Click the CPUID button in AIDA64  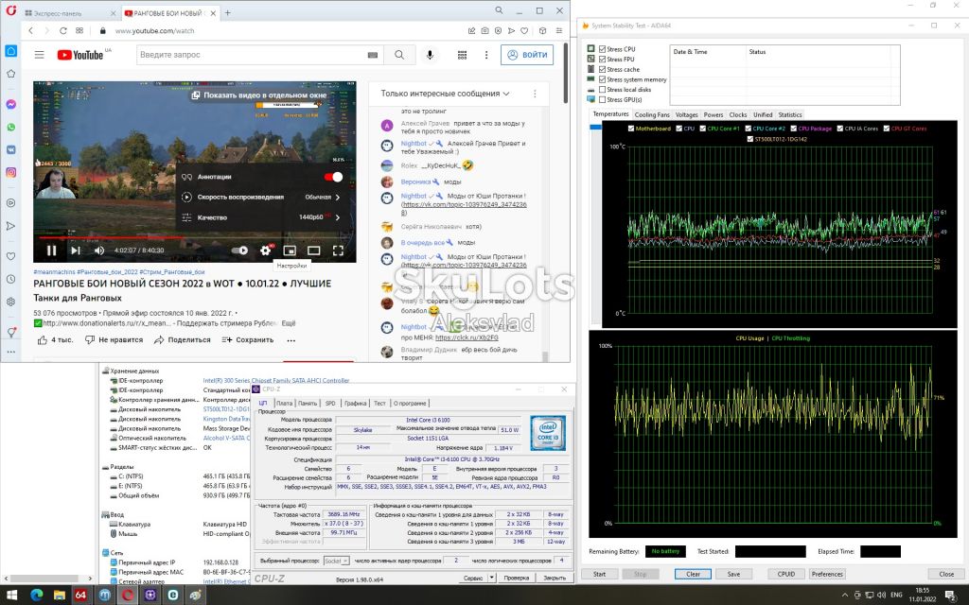pyautogui.click(x=786, y=574)
